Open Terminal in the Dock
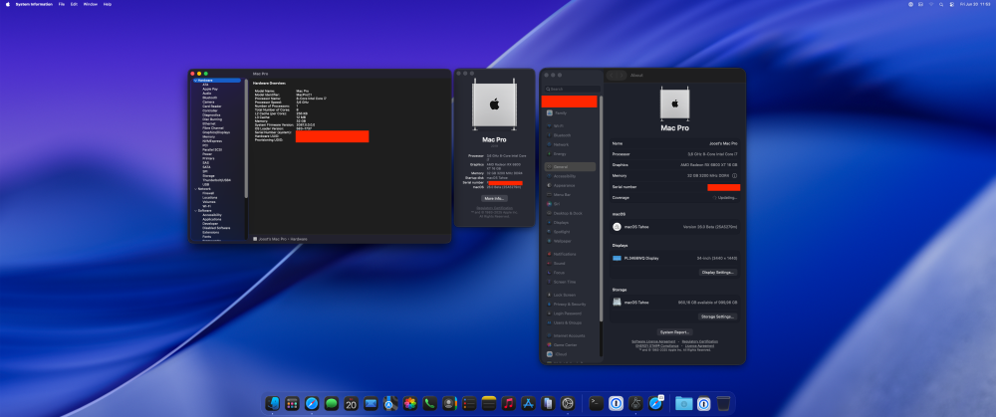 tap(596, 402)
